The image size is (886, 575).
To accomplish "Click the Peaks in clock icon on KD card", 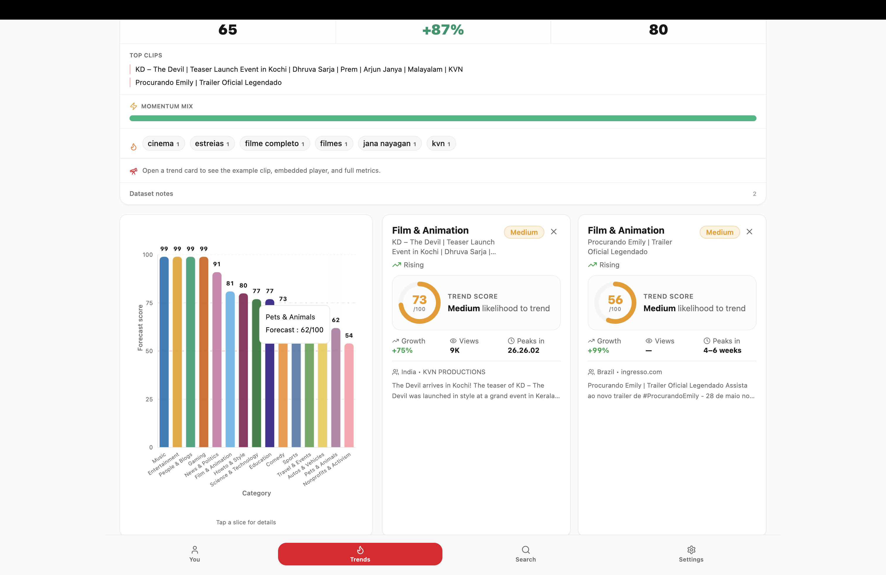I will tap(511, 341).
